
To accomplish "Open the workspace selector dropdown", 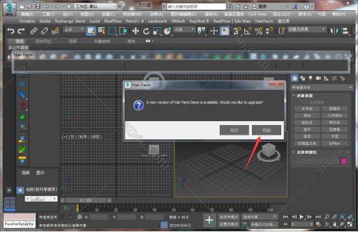I will coord(96,6).
